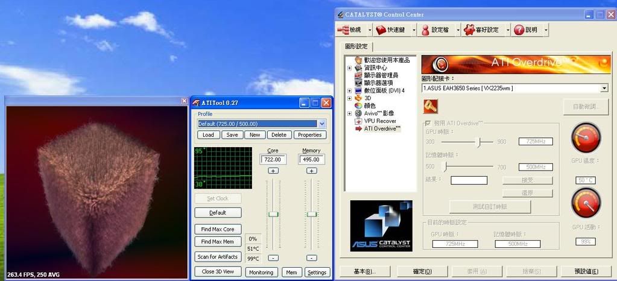Click the ATITool temperature graph
The height and width of the screenshot is (281, 617).
point(223,168)
